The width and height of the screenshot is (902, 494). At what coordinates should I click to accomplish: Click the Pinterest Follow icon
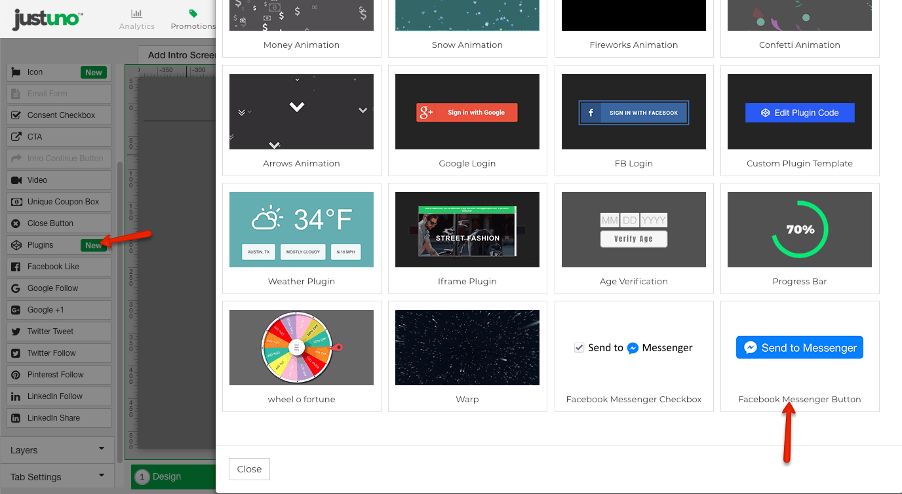(16, 375)
